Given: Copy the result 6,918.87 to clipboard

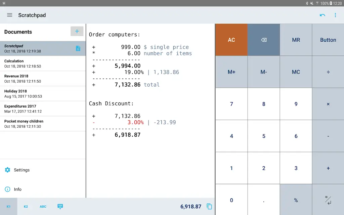Looking at the screenshot, I should click(x=209, y=207).
